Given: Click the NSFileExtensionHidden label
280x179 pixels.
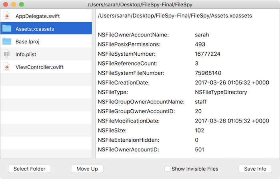Looking at the screenshot, I should click(128, 140).
